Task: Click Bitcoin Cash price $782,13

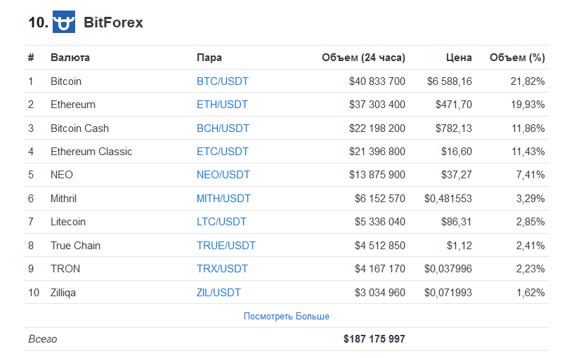Action: (x=454, y=128)
